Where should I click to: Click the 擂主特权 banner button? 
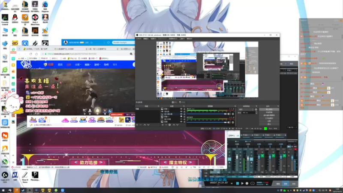[x=178, y=163]
